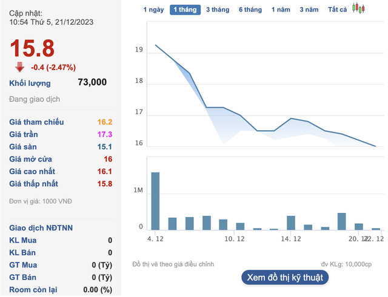Show the 6 tháng chart period
The image size is (388, 297).
click(250, 10)
